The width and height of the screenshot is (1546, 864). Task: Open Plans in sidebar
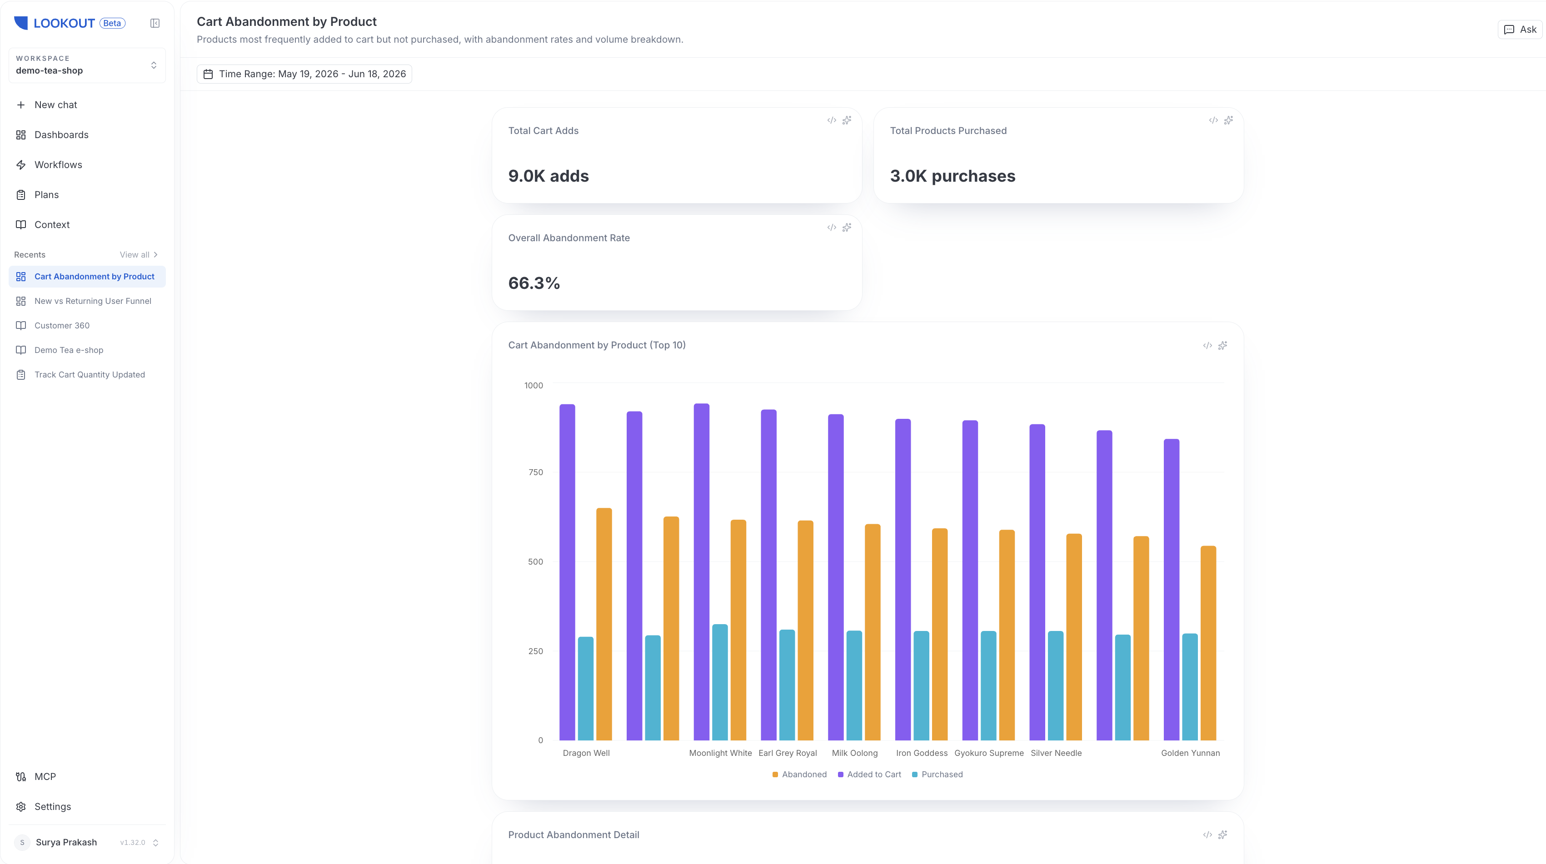click(x=87, y=195)
